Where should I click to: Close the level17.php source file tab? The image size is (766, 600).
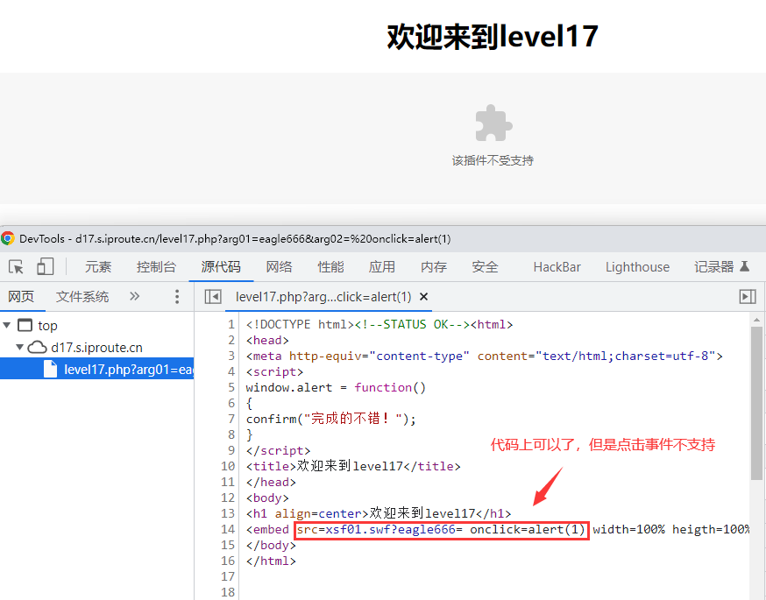pos(424,297)
